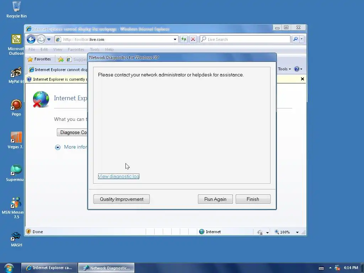Click the Quality Improvement button

pos(122,199)
